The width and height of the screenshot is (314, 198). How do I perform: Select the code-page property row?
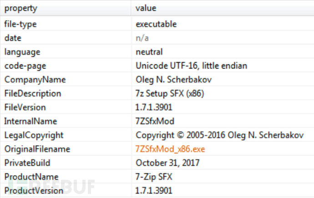click(x=23, y=66)
